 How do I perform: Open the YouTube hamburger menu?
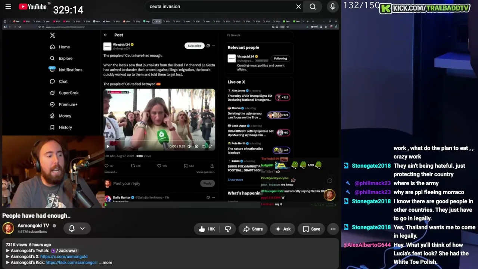(x=8, y=7)
